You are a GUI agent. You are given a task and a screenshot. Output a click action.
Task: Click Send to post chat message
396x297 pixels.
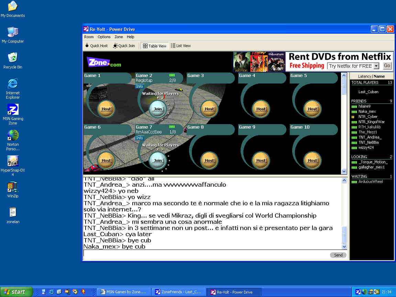(338, 255)
